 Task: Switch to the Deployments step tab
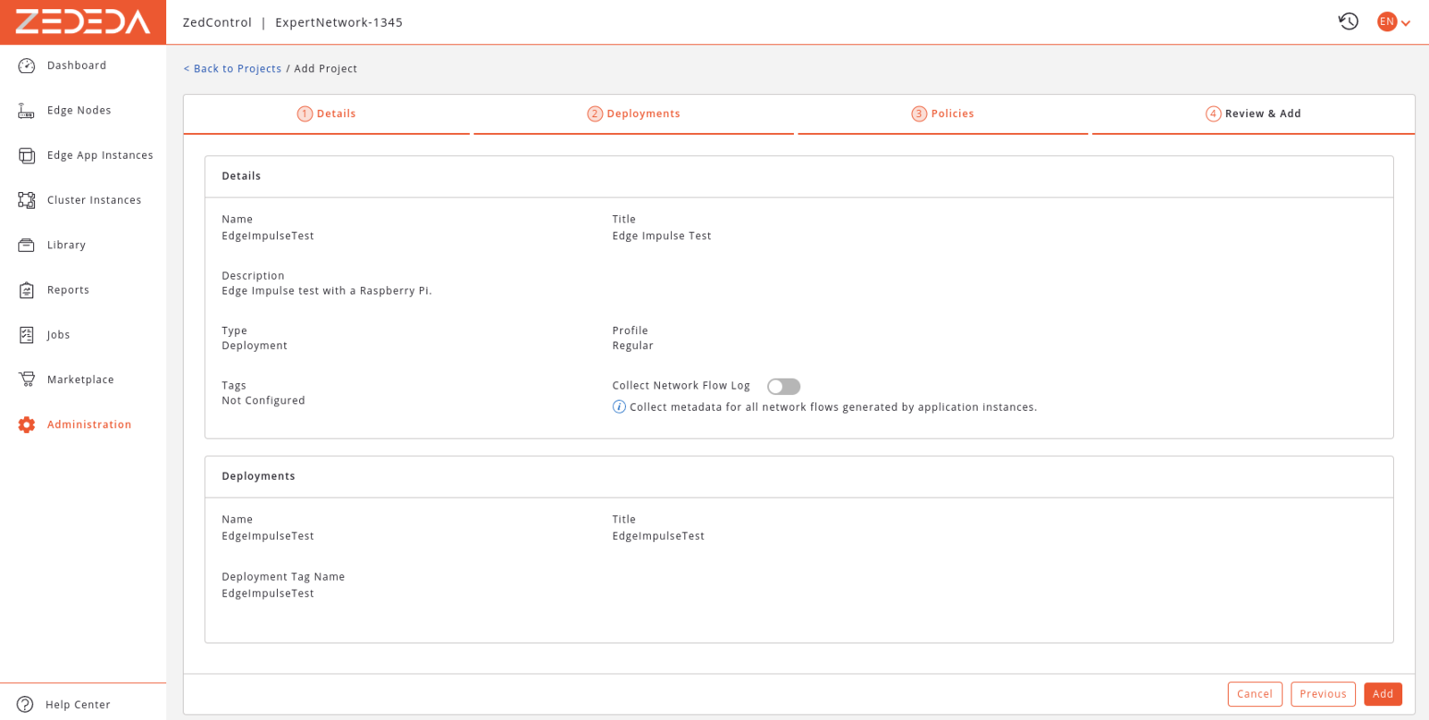tap(634, 114)
